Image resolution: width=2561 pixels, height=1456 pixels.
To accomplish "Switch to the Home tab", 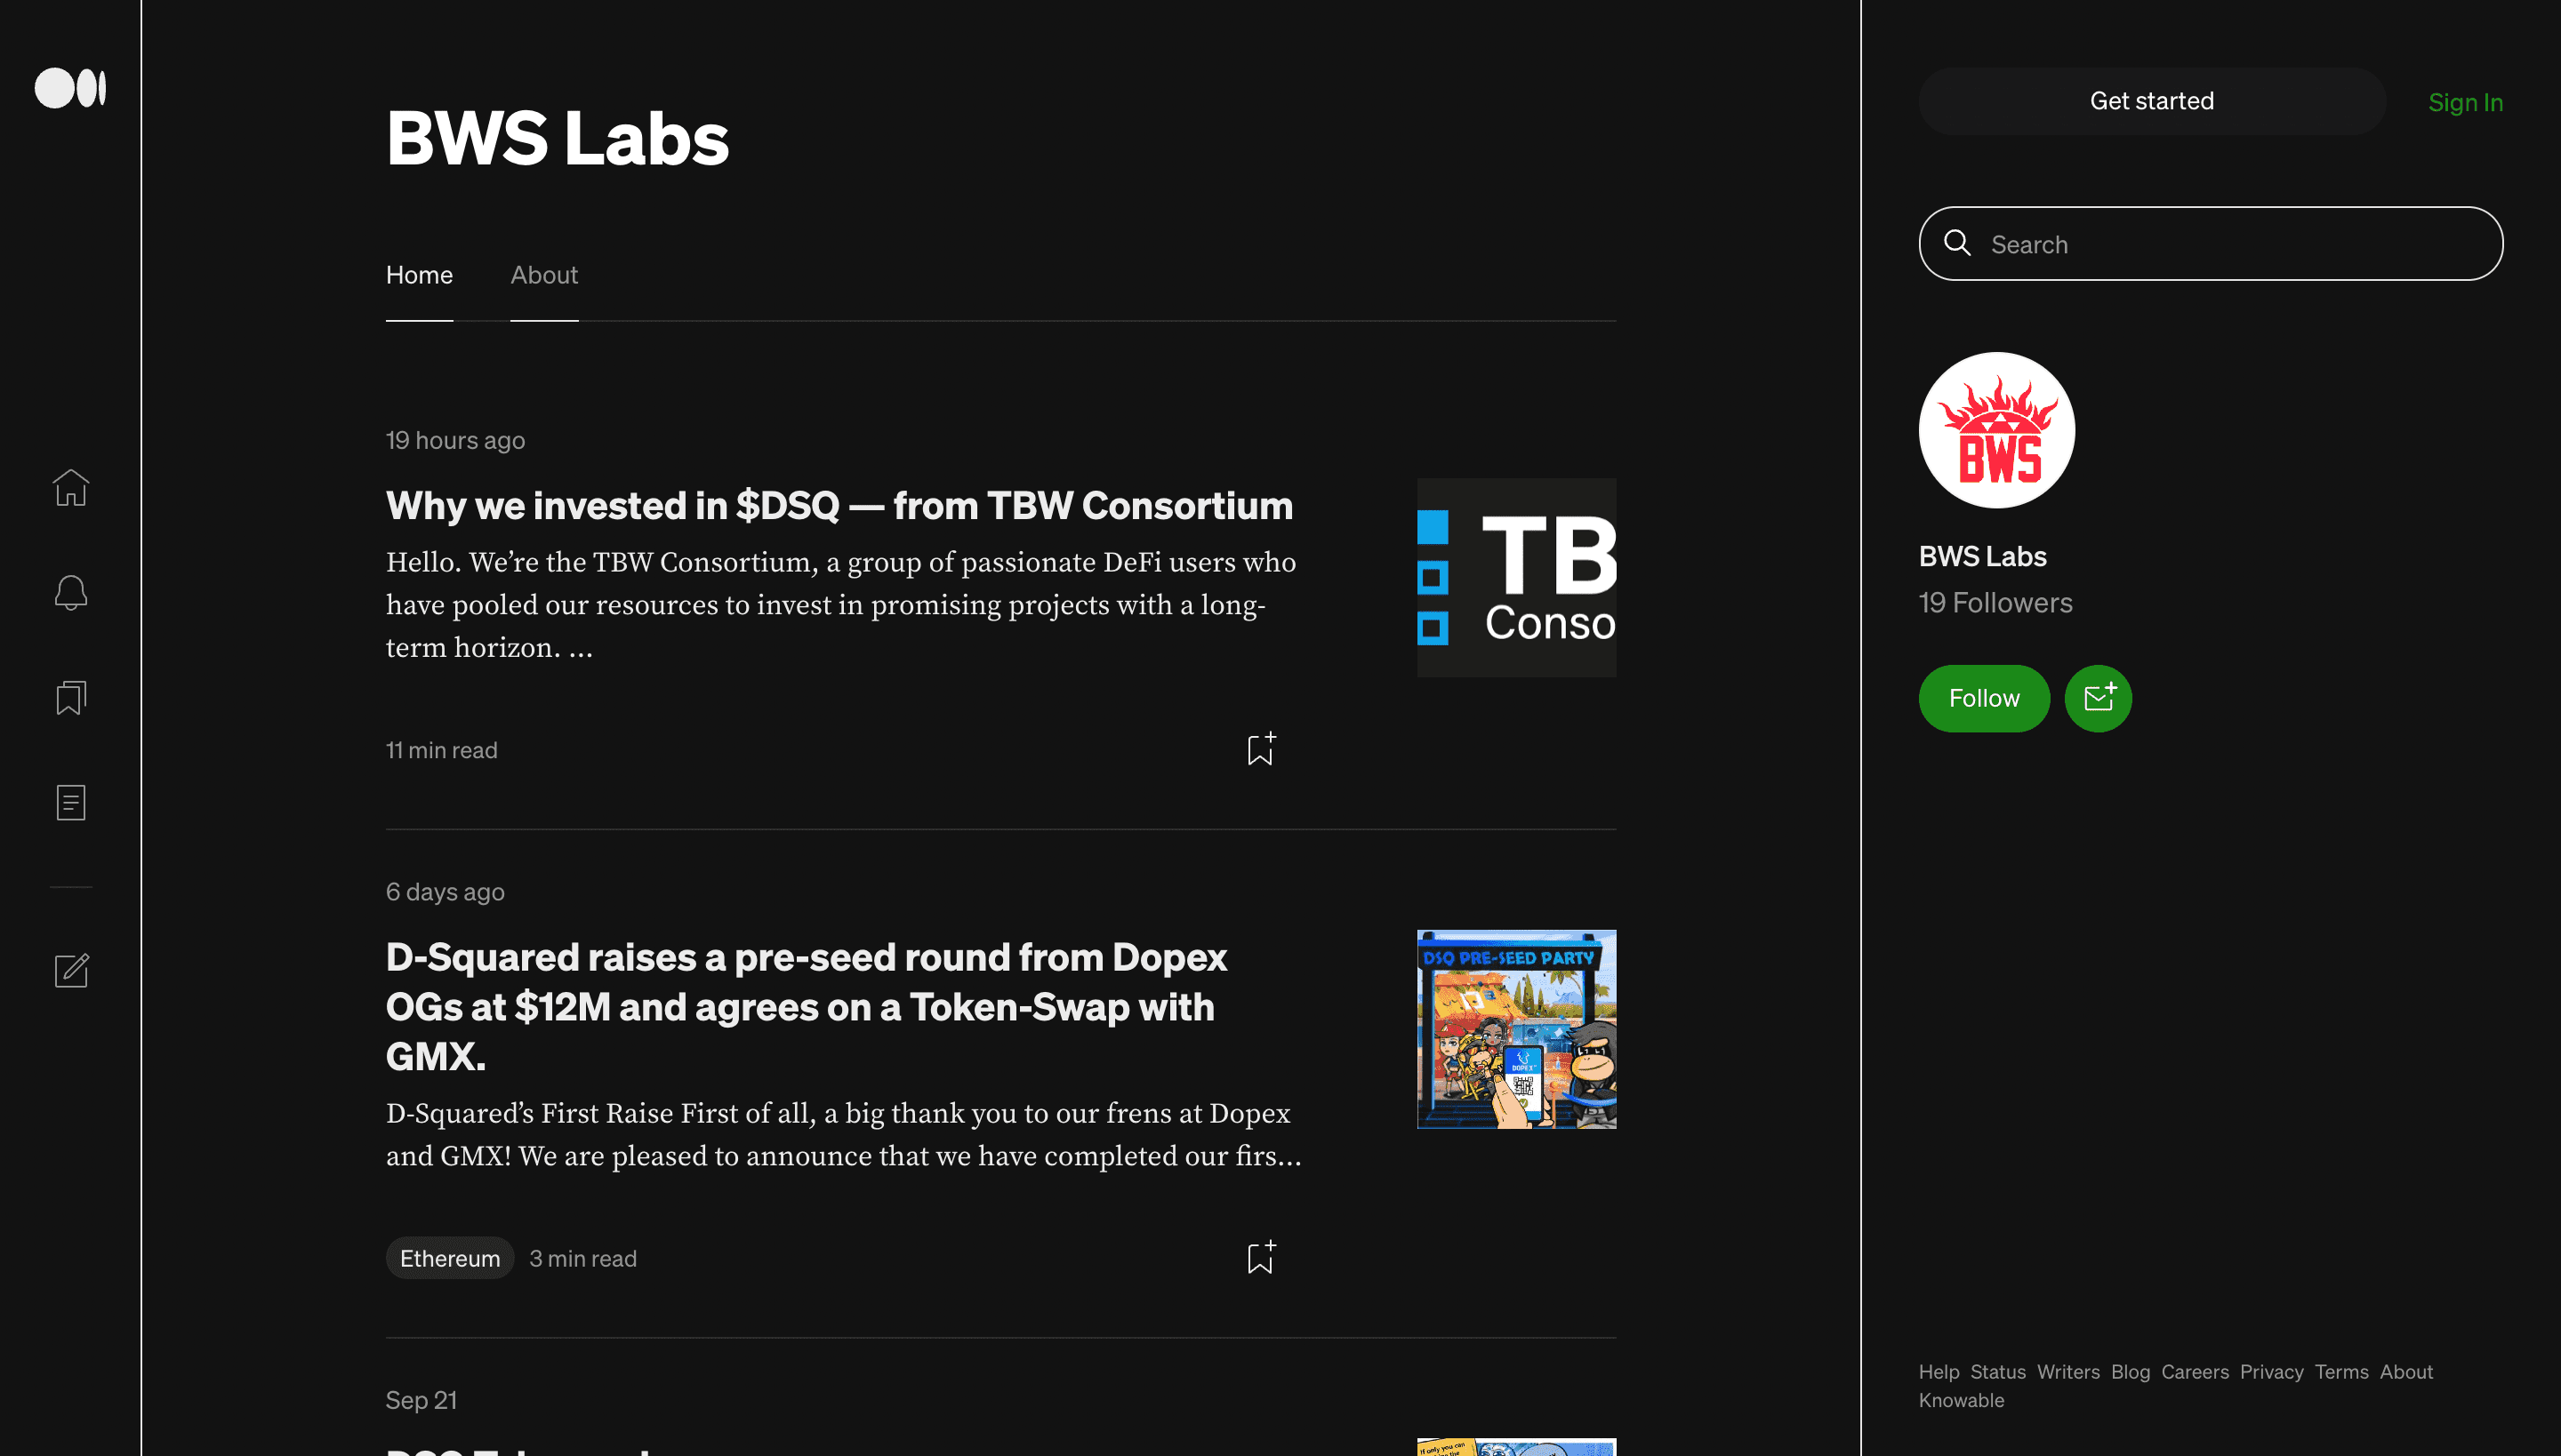I will pos(419,275).
